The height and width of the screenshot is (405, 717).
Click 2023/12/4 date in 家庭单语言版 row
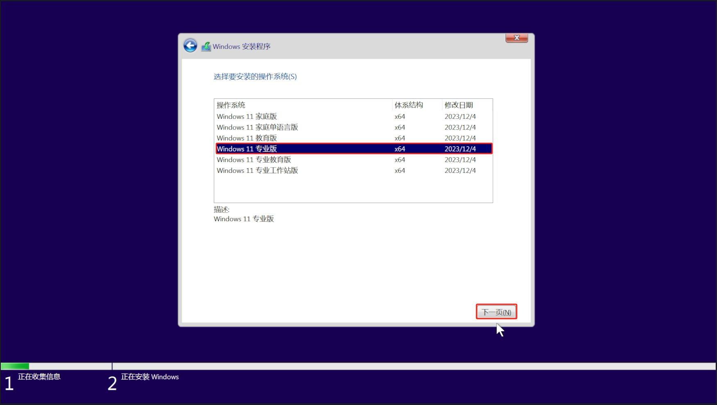pos(460,127)
